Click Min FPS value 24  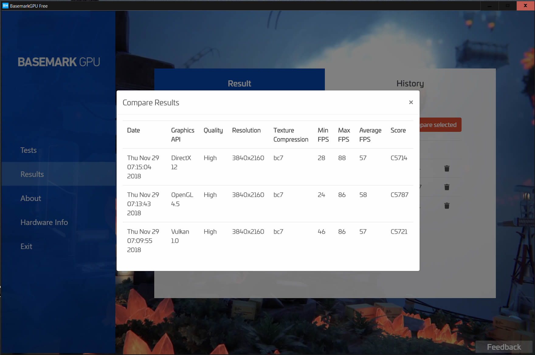click(321, 195)
